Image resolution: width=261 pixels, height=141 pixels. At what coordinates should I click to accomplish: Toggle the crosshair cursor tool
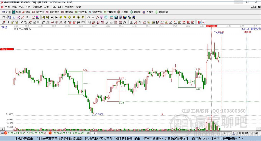(x=93, y=17)
